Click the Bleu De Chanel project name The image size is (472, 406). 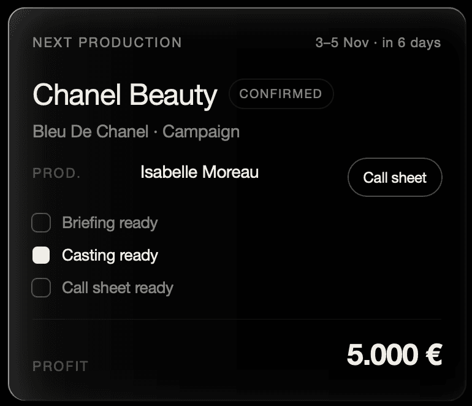coord(91,131)
